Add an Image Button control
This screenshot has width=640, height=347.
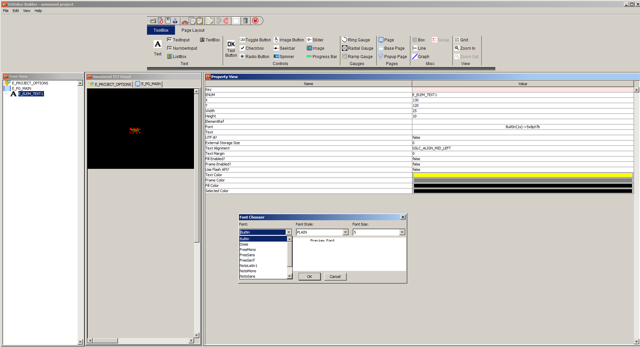point(289,40)
